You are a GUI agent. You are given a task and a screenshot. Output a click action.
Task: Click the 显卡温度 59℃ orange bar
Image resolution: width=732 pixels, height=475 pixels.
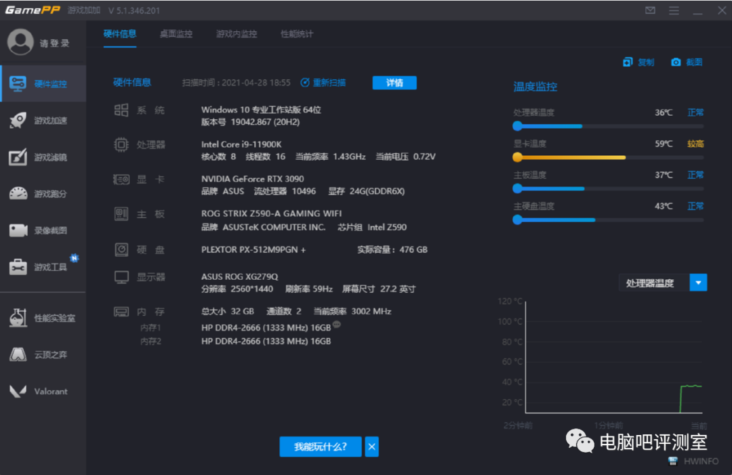608,157
